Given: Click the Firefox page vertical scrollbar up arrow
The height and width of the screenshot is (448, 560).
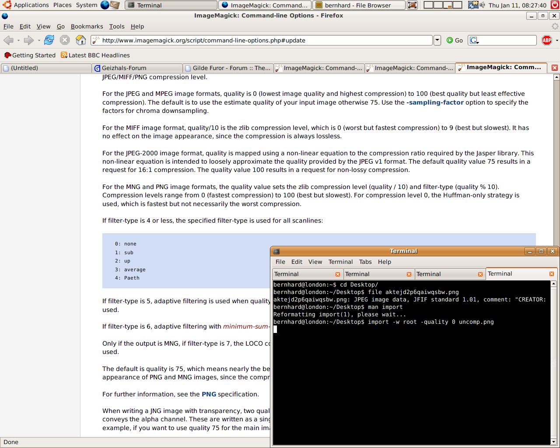Looking at the screenshot, I should [556, 77].
